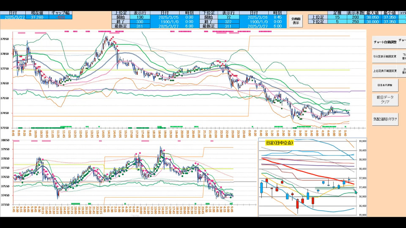Click the 上位足表示範囲変更 button
This screenshot has height=228, width=406.
tap(385, 71)
